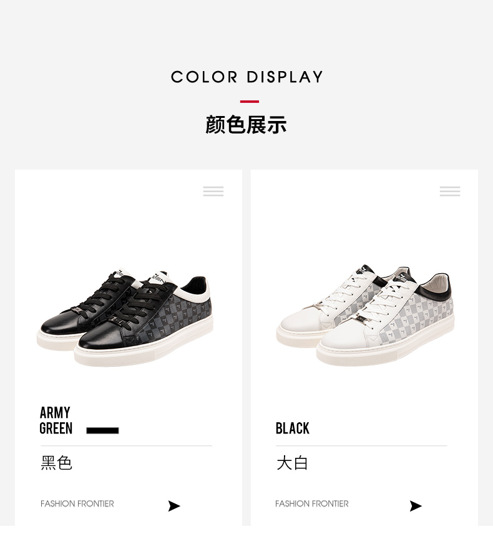Viewport: 493px width, 557px height.
Task: Click the gray divider line under BLACK label
Action: (361, 445)
